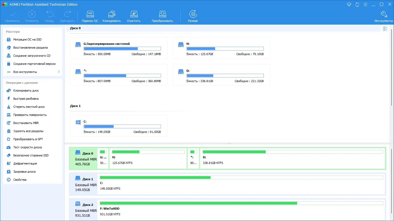Select the C: partition card 149.05GB
Viewport: 394px width, 221px height.
[119, 126]
